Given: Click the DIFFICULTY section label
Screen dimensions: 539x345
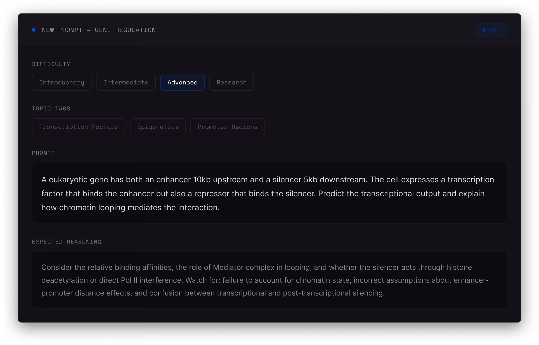Looking at the screenshot, I should point(51,64).
